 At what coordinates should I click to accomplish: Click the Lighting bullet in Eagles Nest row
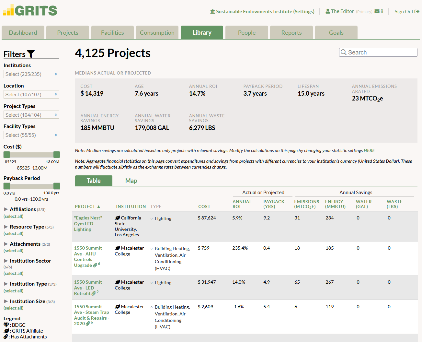[152, 219]
